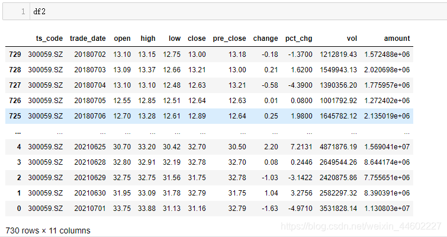Click cell line number 1
Image resolution: width=447 pixels, height=237 pixels.
pos(23,11)
